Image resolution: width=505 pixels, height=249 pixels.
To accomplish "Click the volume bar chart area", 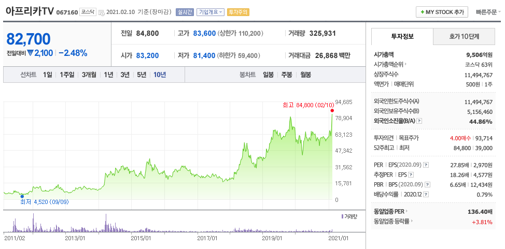I will coord(168,223).
